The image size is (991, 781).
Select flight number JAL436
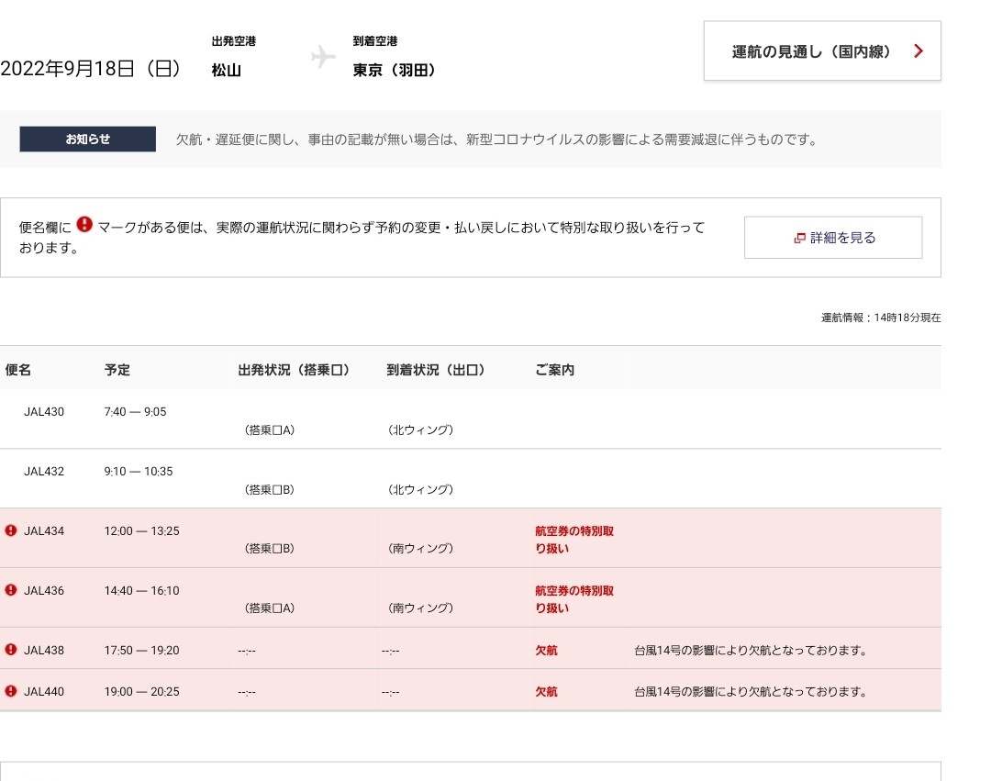pyautogui.click(x=44, y=591)
